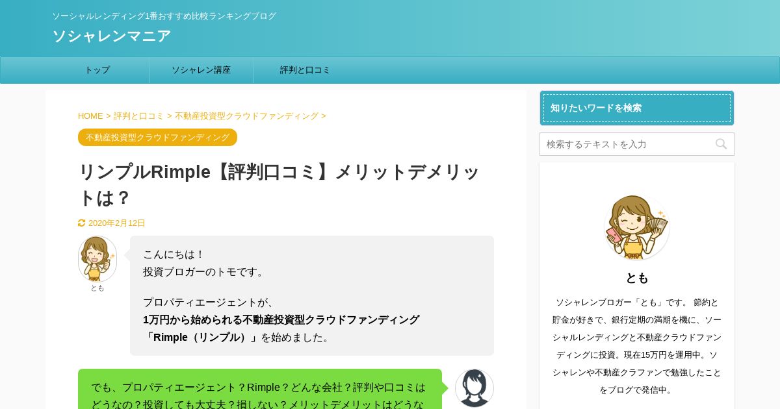This screenshot has width=780, height=409.
Task: Click the bold text 1万円から始められる不動産投資型クラウドファンディング
Action: [x=281, y=320]
